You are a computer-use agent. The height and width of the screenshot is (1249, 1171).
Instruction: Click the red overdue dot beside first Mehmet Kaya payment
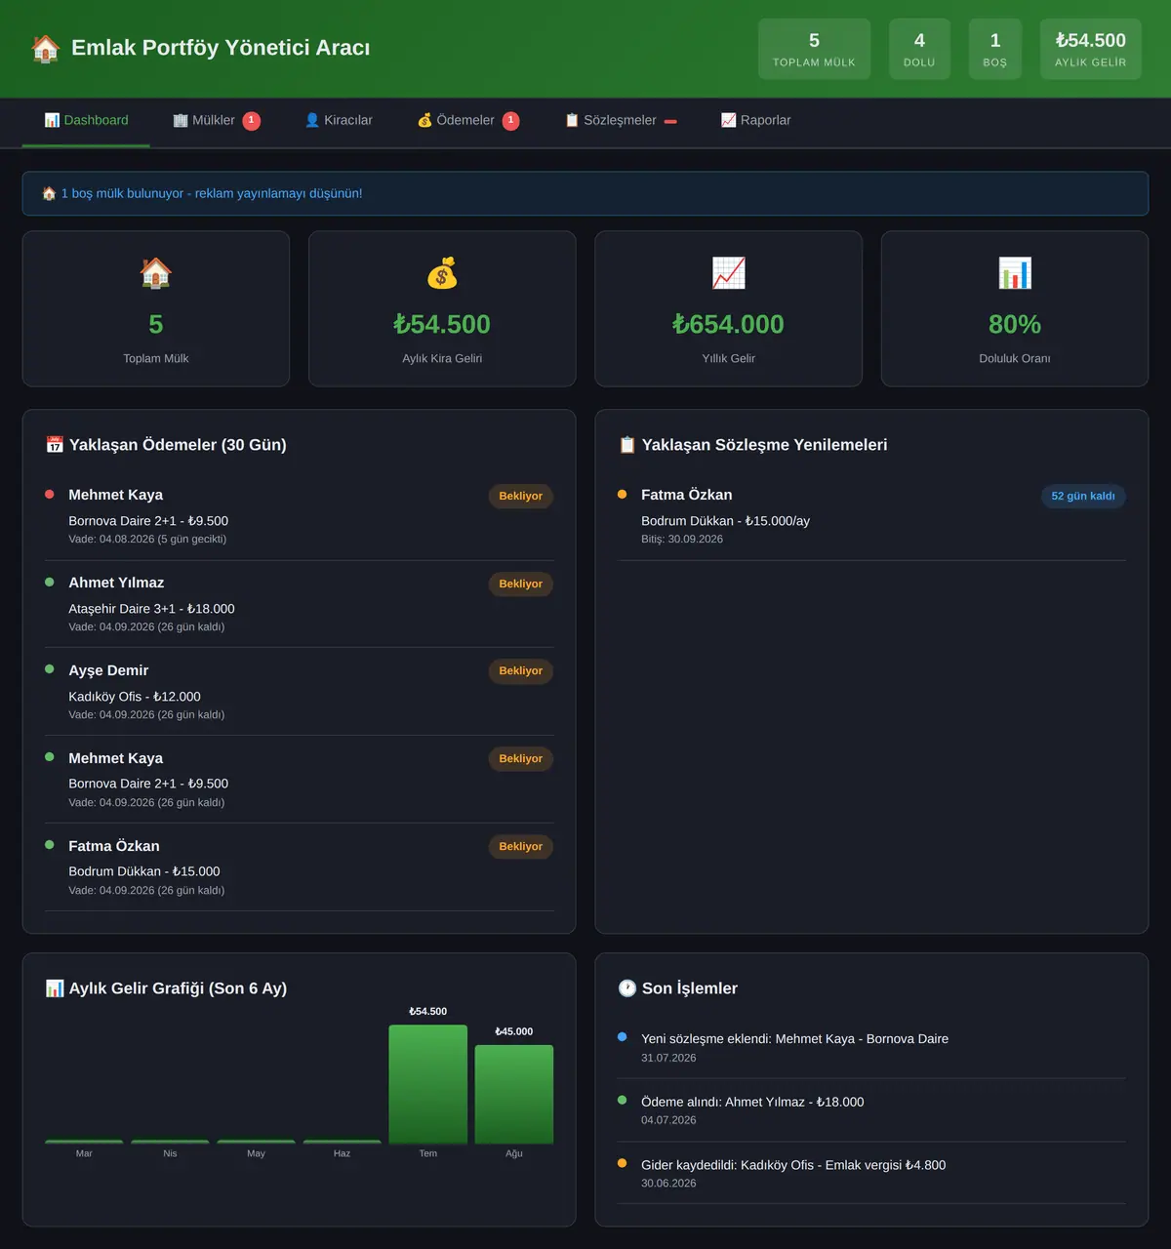click(x=50, y=495)
